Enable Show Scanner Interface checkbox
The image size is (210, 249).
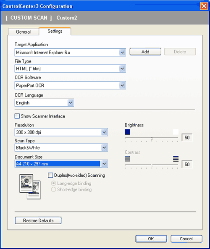17,116
